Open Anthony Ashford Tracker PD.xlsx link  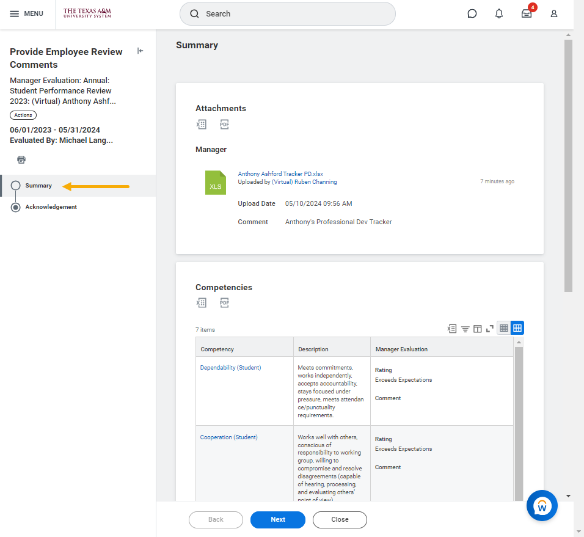pos(280,174)
